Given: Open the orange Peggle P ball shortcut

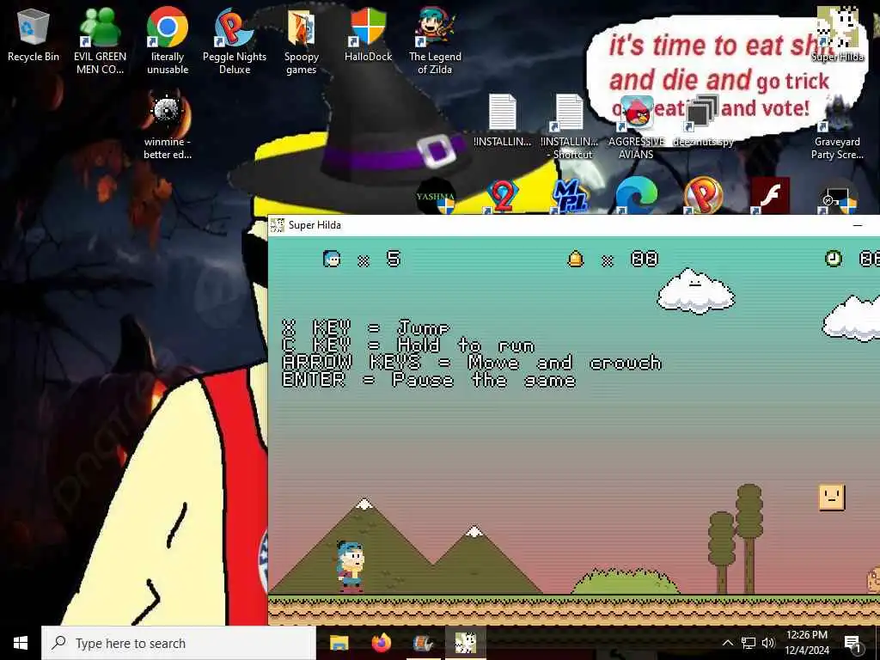Looking at the screenshot, I should (x=703, y=197).
